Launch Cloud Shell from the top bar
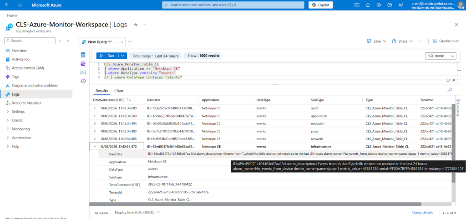This screenshot has width=466, height=219. click(x=357, y=5)
